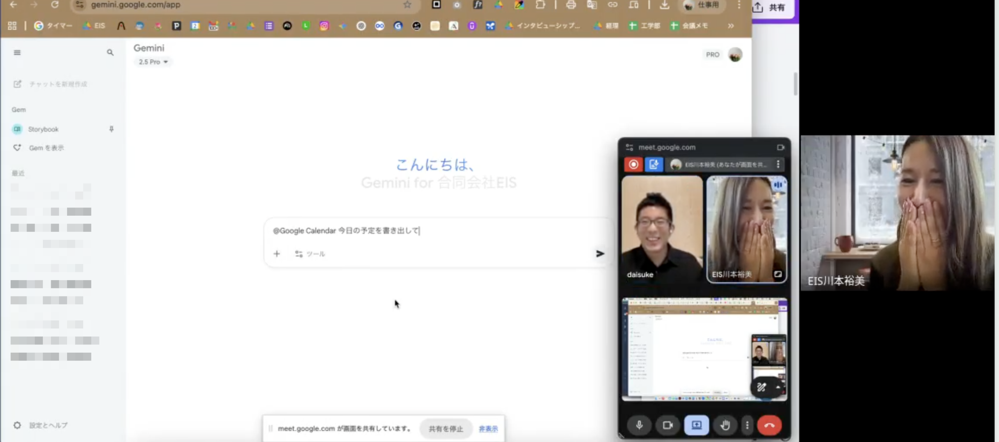The width and height of the screenshot is (999, 442).
Task: Raise hand in Meet window
Action: (x=725, y=425)
